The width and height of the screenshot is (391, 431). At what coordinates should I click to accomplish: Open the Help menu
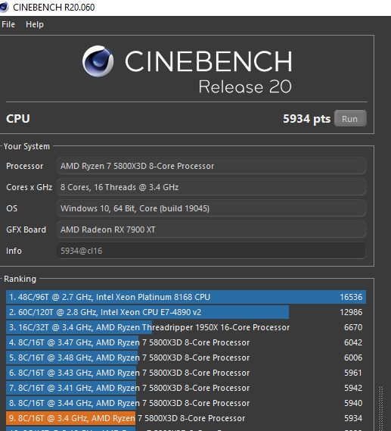[x=35, y=24]
